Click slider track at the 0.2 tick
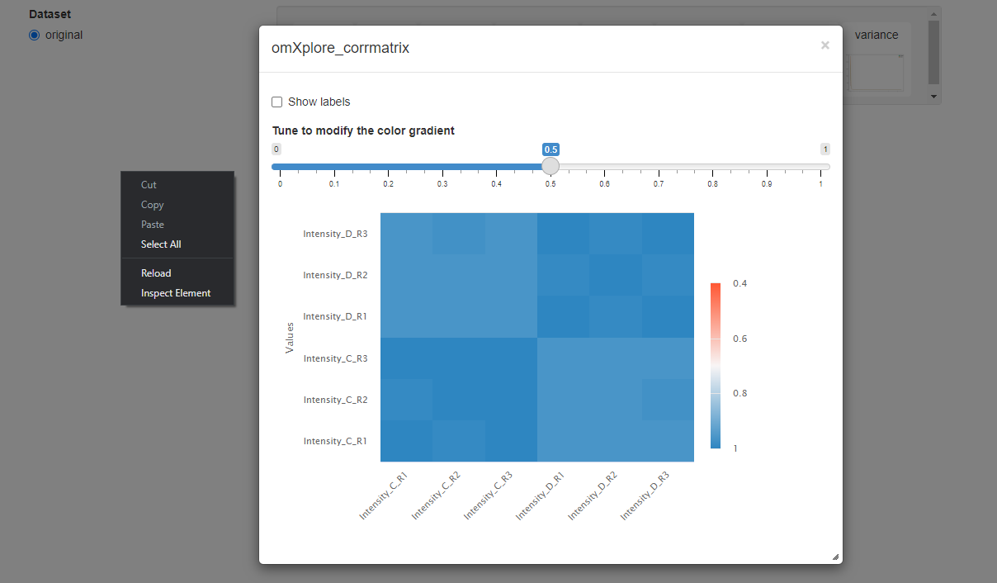997x583 pixels. 388,166
